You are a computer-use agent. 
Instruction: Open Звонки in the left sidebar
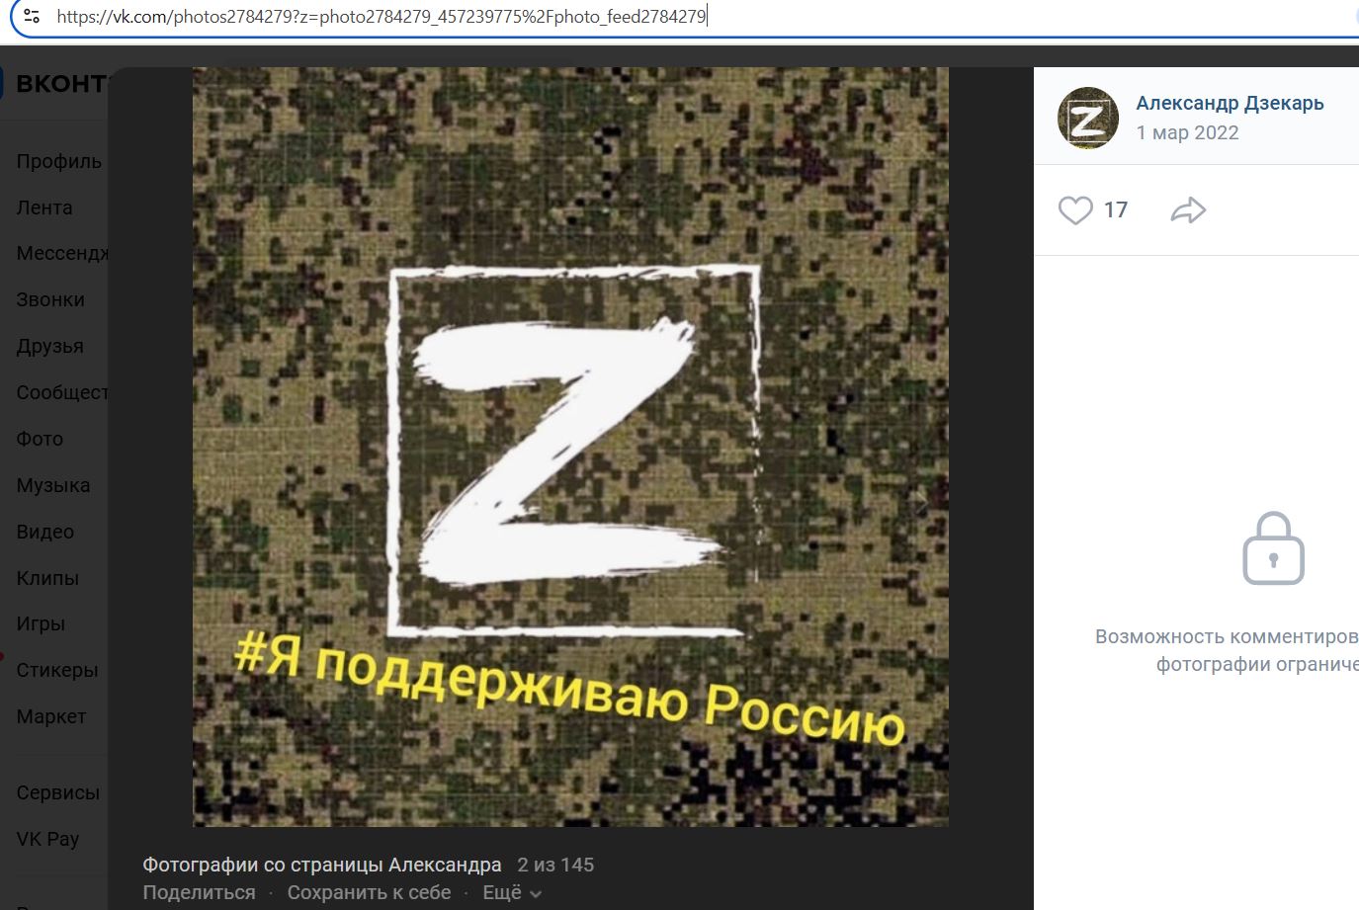50,299
